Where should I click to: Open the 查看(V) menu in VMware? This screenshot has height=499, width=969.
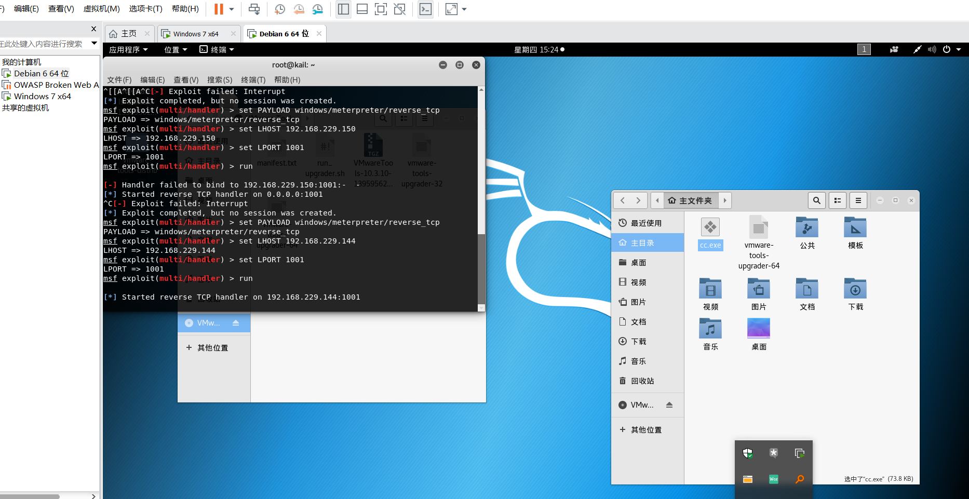pos(61,9)
